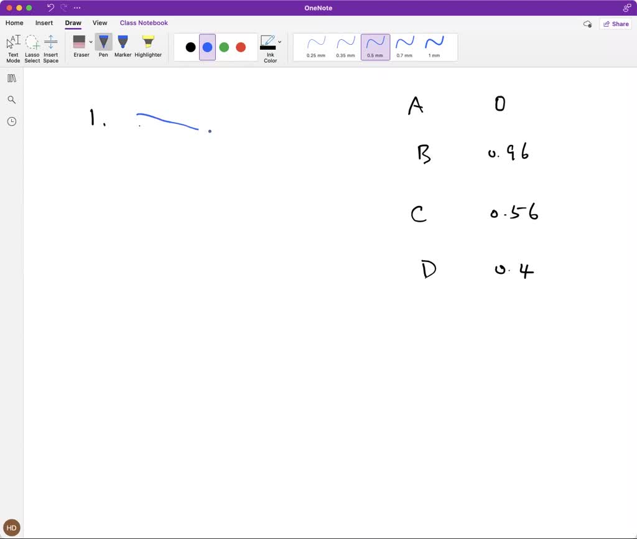Set pen thickness to 0.5 mm
Viewport: 637px width, 539px height.
click(x=375, y=47)
